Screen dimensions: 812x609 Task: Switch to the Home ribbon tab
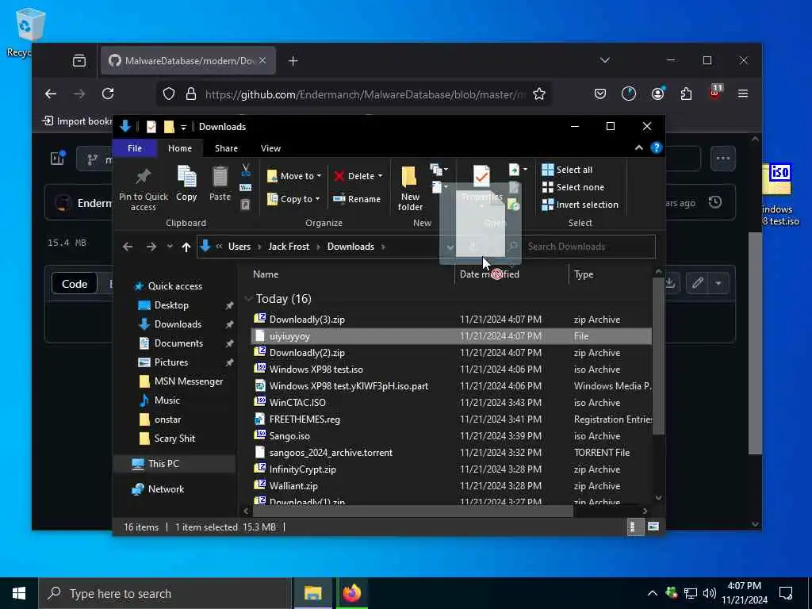tap(180, 148)
